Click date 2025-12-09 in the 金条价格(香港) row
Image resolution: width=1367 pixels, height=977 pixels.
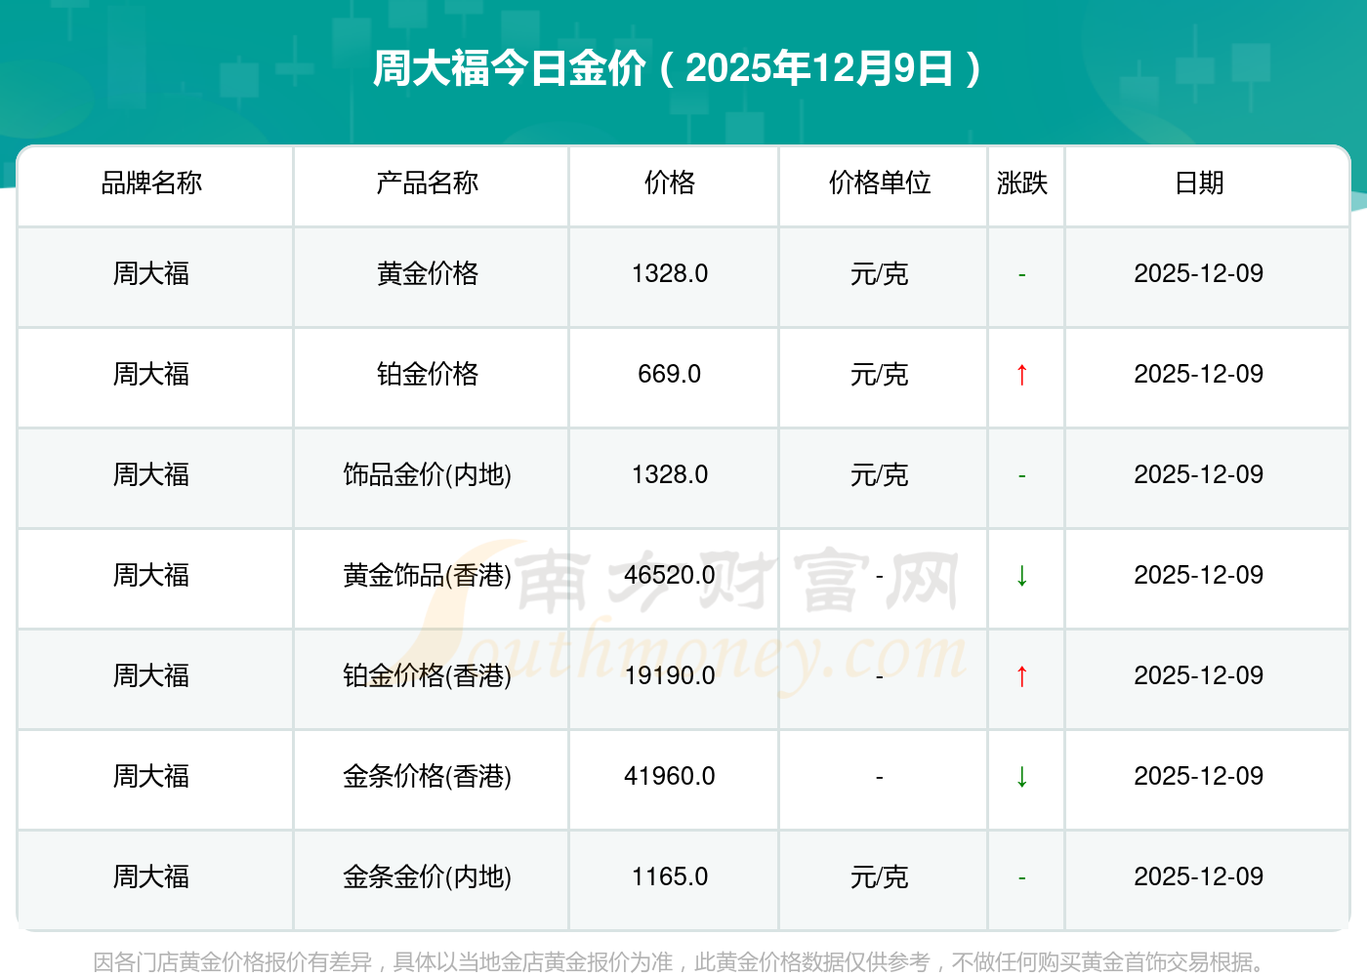pyautogui.click(x=1199, y=776)
